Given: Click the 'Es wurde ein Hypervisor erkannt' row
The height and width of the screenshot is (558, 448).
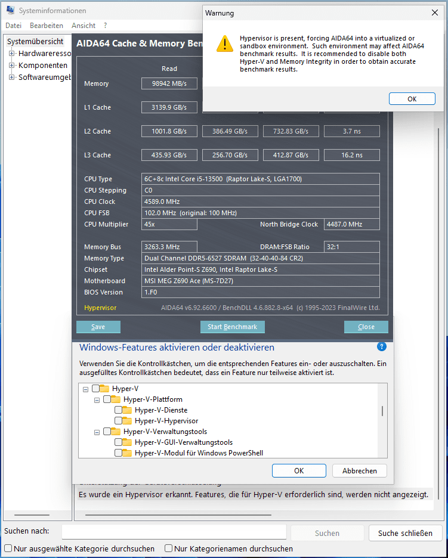Looking at the screenshot, I should (255, 495).
